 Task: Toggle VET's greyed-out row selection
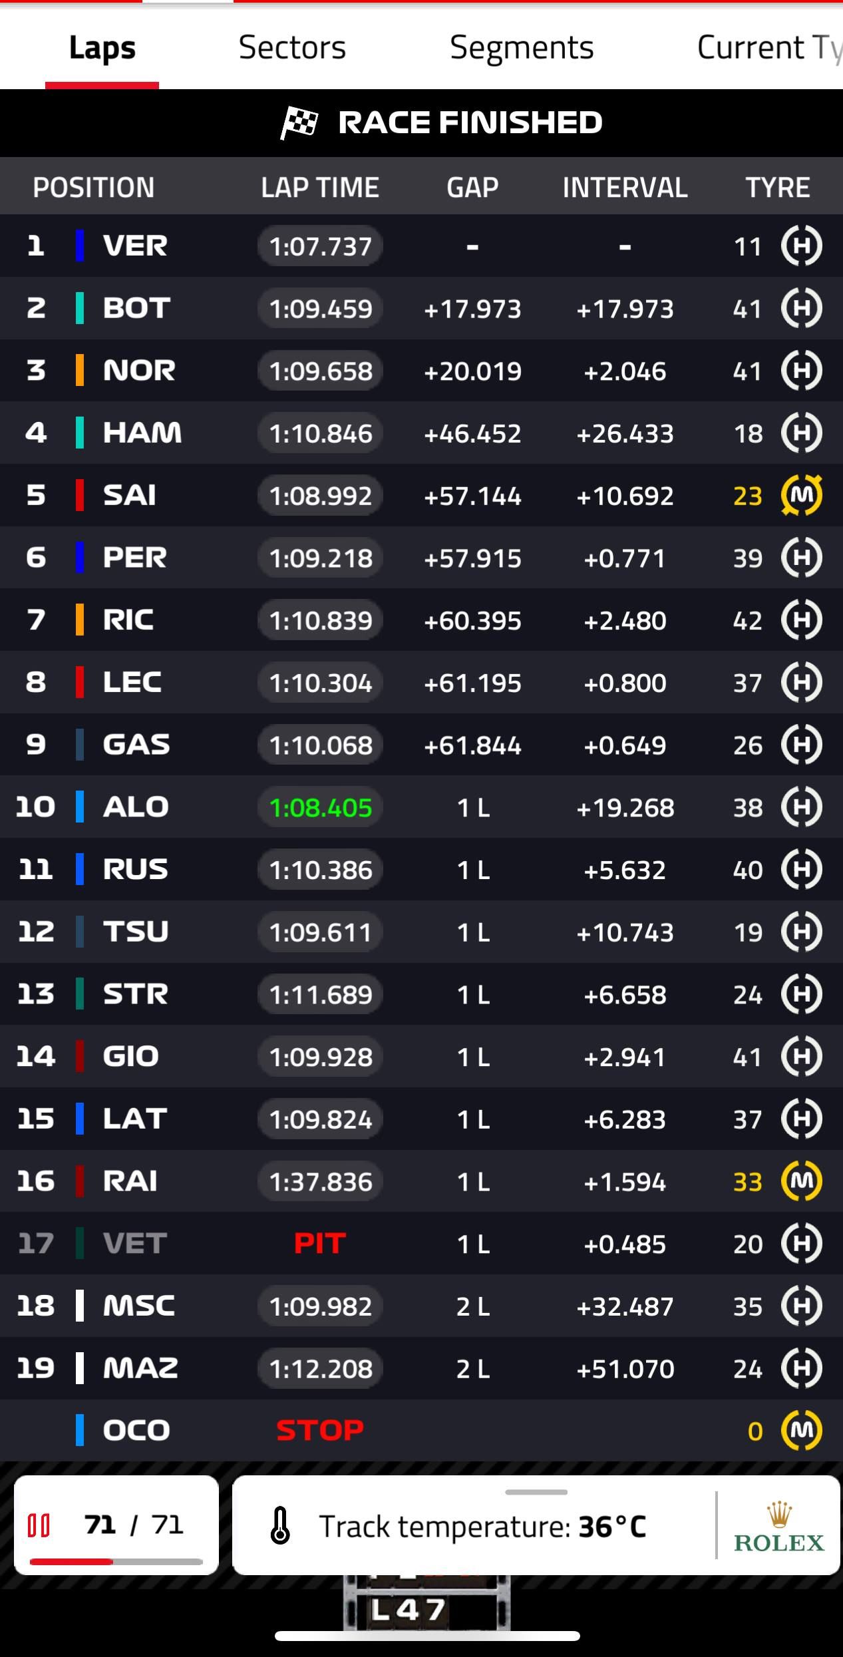click(133, 1244)
